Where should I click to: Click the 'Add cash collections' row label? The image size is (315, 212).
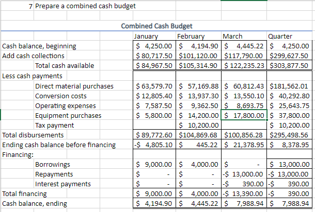[x=33, y=56]
